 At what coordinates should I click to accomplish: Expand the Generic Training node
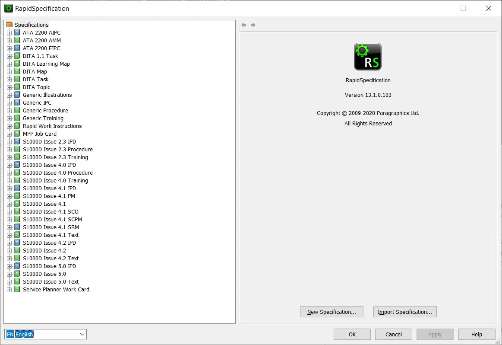(x=9, y=118)
